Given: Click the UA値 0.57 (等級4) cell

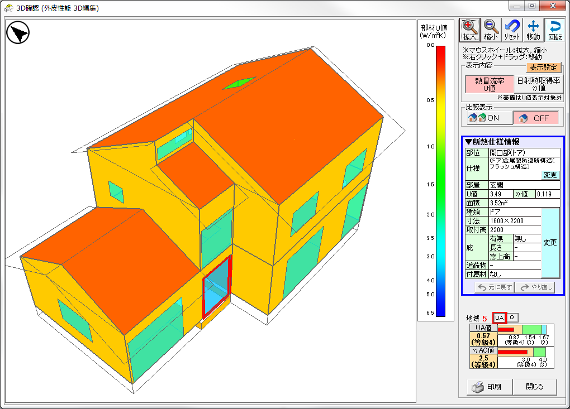Looking at the screenshot, I should pos(483,339).
